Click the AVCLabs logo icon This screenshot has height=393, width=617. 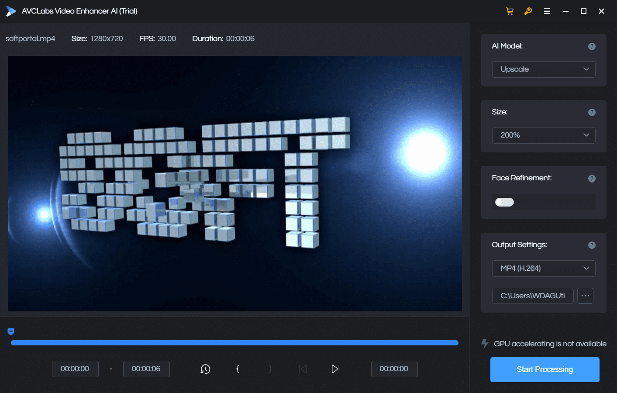pos(11,11)
